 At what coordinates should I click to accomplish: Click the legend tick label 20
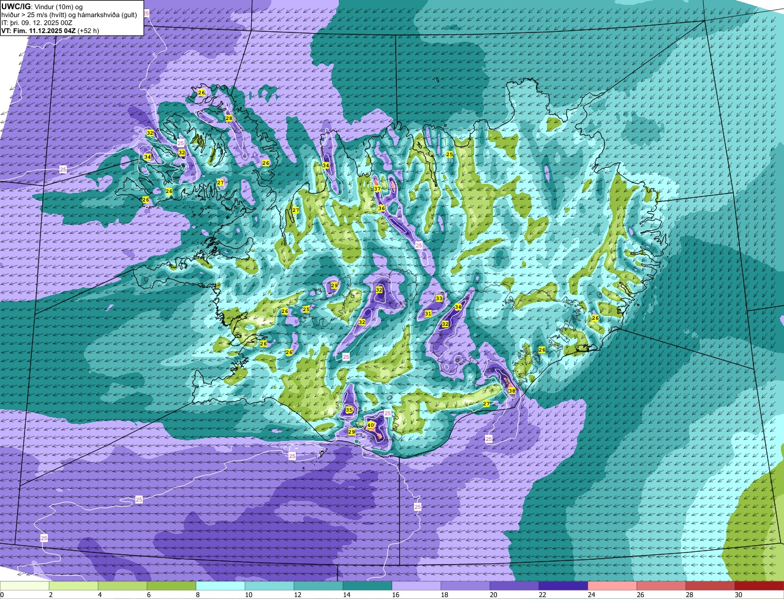pyautogui.click(x=494, y=595)
